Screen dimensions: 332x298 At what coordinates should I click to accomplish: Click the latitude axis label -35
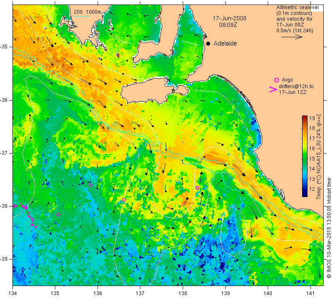pos(4,47)
